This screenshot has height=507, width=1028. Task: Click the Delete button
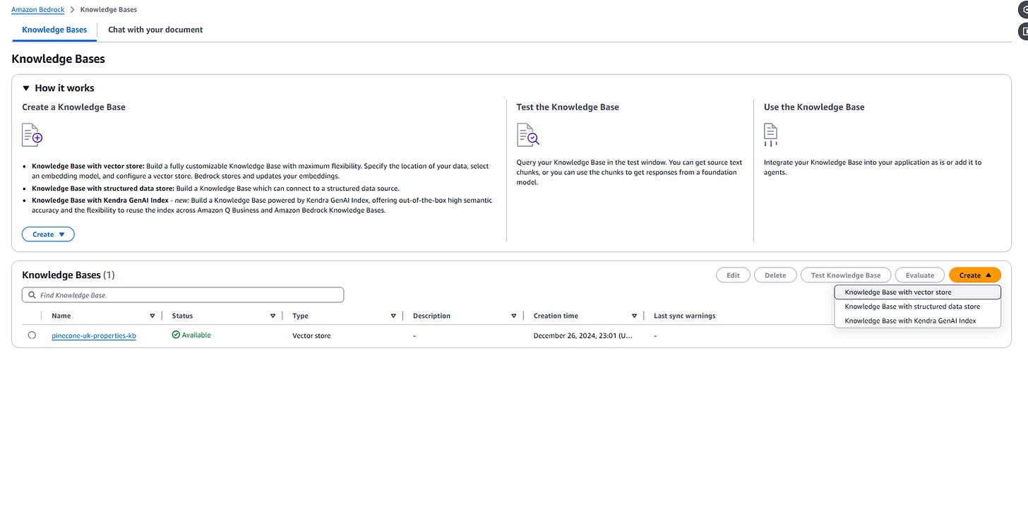(775, 275)
